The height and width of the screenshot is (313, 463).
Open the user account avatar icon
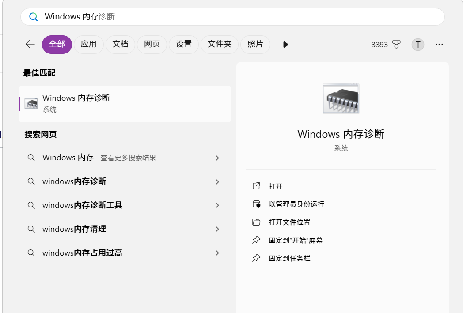pyautogui.click(x=417, y=44)
